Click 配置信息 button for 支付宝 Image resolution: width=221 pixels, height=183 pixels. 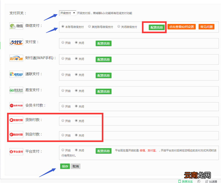(x=103, y=43)
